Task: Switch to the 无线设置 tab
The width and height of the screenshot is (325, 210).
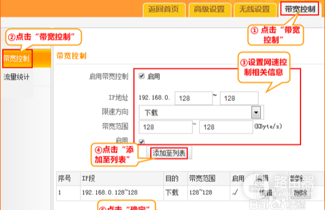Action: [255, 10]
